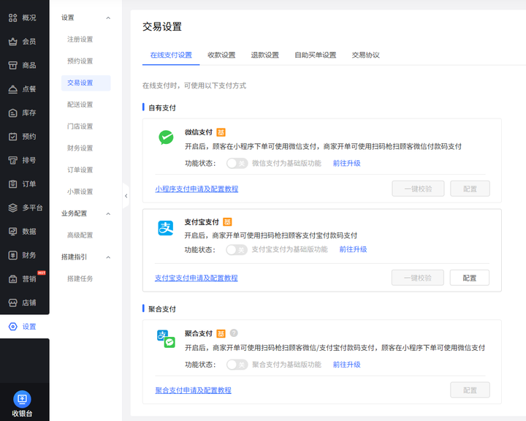Image resolution: width=526 pixels, height=421 pixels.
Task: Select the 库存 inventory icon
Action: tap(12, 113)
